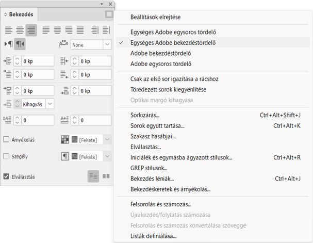This screenshot has height=243, width=313.
Task: Select the align right icon
Action: (31, 30)
